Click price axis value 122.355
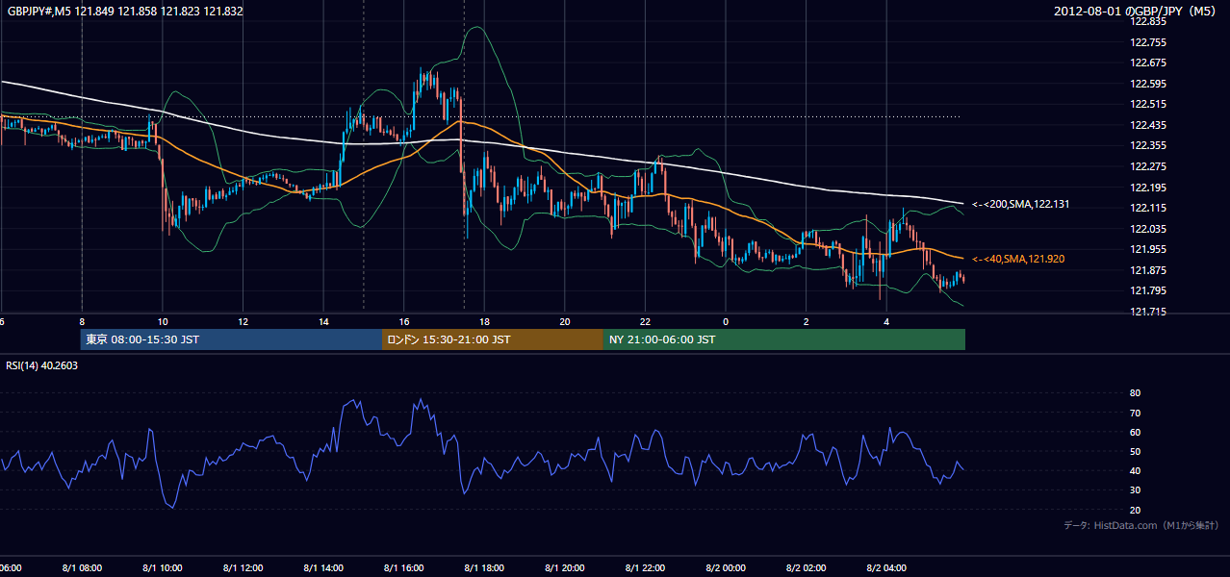This screenshot has height=577, width=1230. tap(1148, 145)
